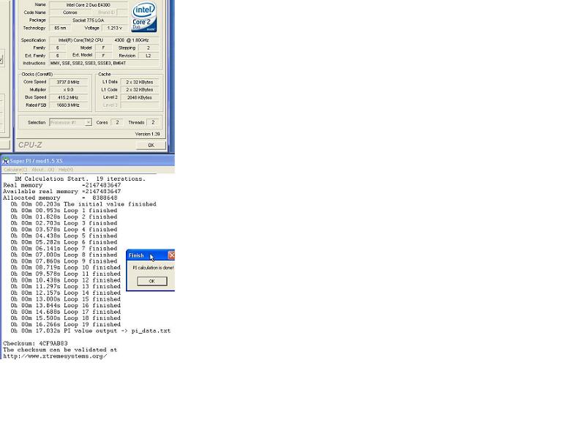This screenshot has height=439, width=565.
Task: Click the Loop 10 finished line
Action: pos(66,268)
